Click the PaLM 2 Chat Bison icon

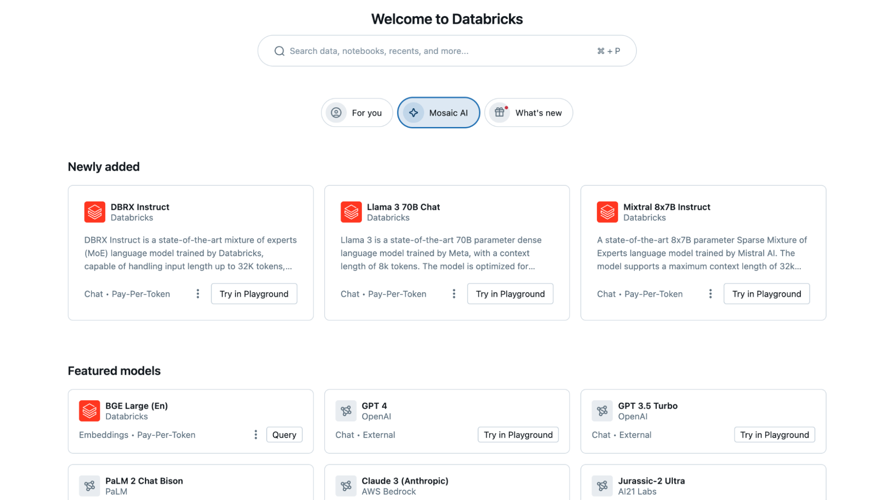click(x=90, y=486)
